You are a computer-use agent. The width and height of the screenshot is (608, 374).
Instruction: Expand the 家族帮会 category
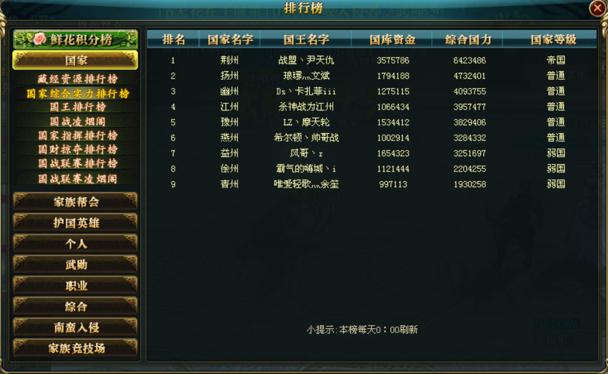pyautogui.click(x=76, y=201)
